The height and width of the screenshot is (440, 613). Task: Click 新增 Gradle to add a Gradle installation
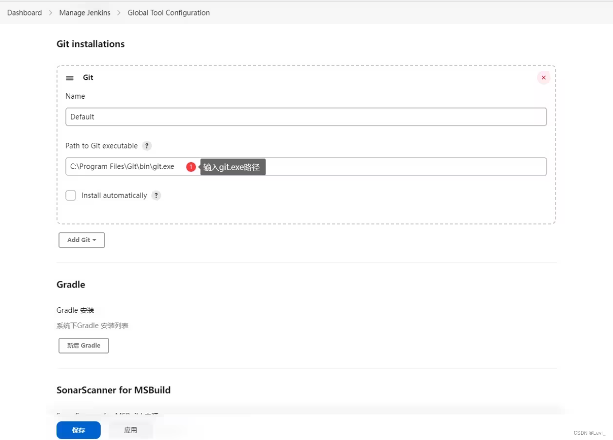point(83,345)
